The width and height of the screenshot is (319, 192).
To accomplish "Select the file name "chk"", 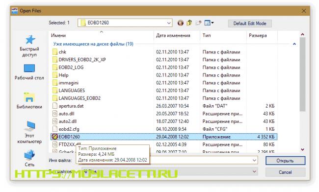I will point(62,52).
